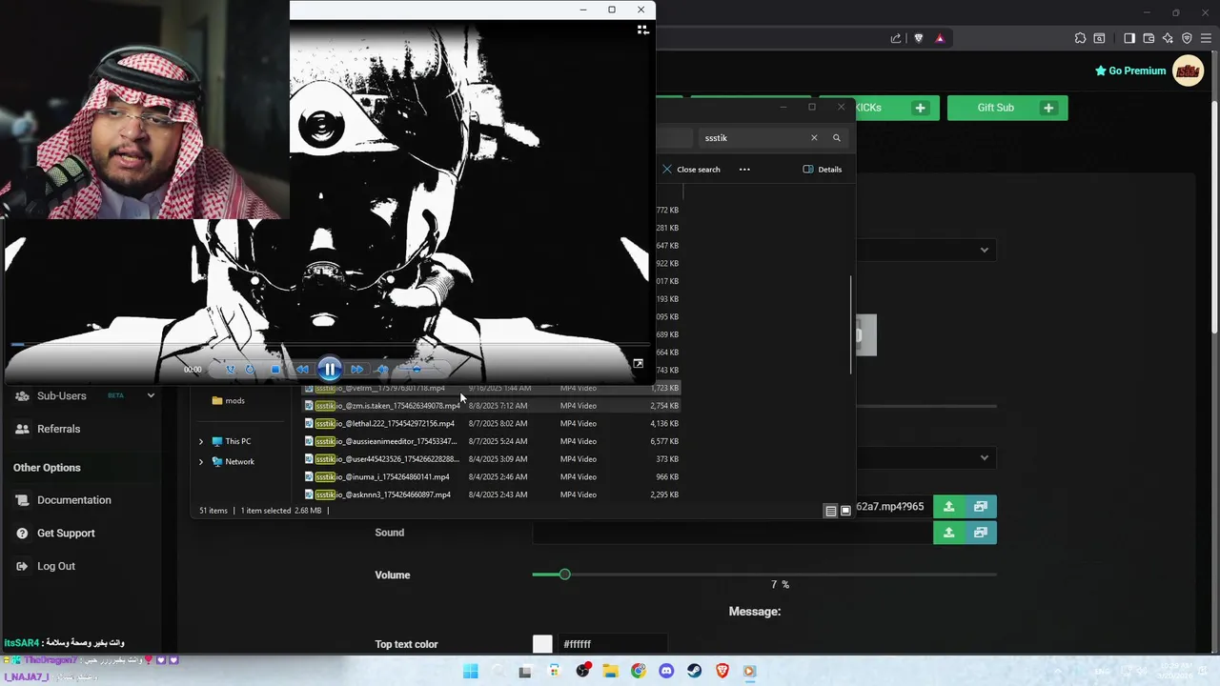This screenshot has width=1220, height=686.
Task: Click the upload icon beside the mp4 URL
Action: pyautogui.click(x=949, y=507)
